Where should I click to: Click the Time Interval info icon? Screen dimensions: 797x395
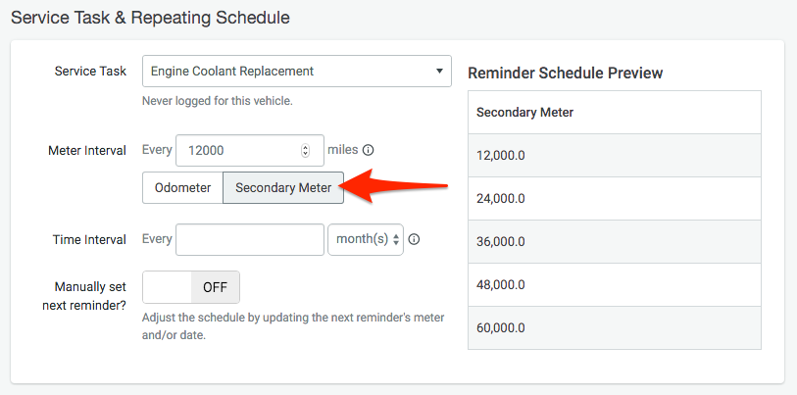pyautogui.click(x=414, y=239)
